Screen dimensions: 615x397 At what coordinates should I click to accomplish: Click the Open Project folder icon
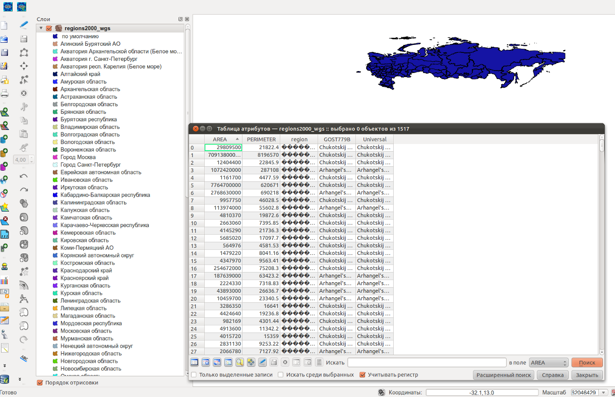pos(4,39)
